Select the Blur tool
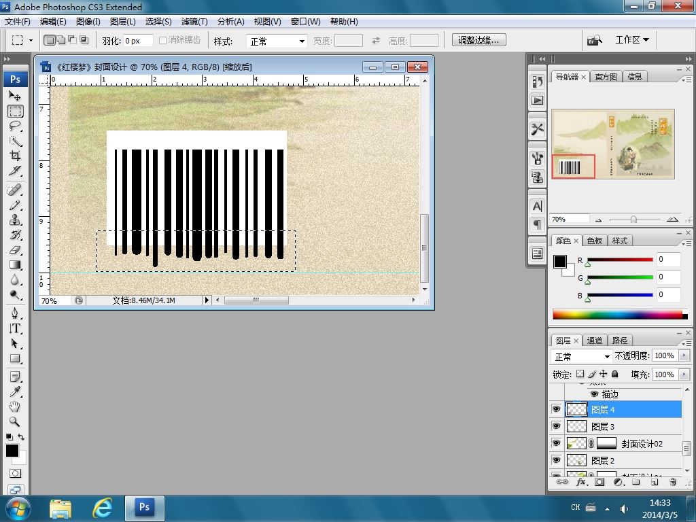This screenshot has height=522, width=696. [x=15, y=279]
